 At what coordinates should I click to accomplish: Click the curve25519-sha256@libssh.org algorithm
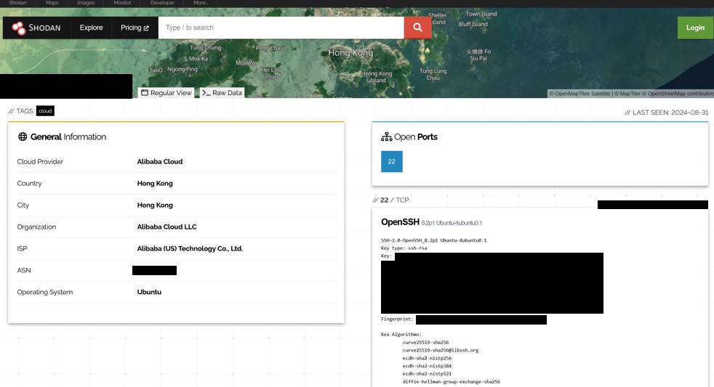(x=441, y=350)
